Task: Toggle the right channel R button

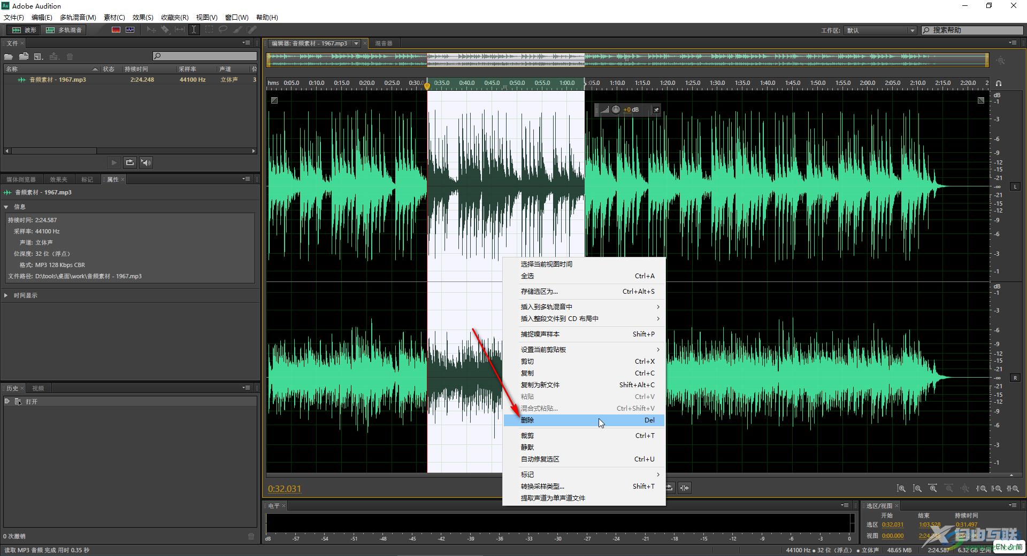Action: pos(1015,378)
